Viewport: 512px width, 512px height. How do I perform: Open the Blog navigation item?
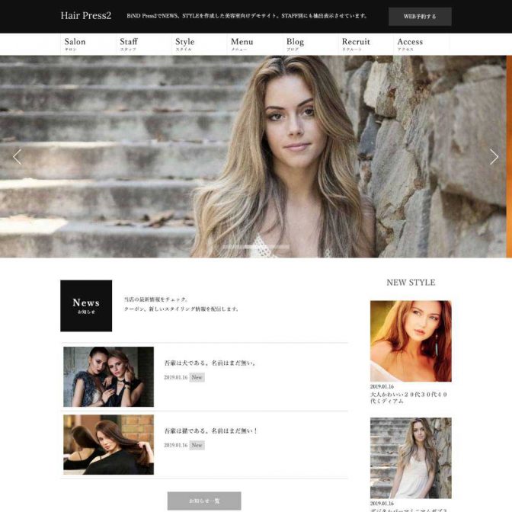295,44
